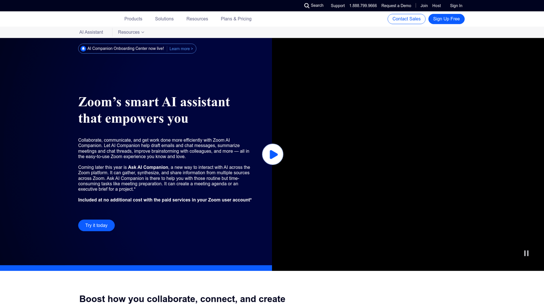Click the search magnifier in the top bar

click(307, 6)
